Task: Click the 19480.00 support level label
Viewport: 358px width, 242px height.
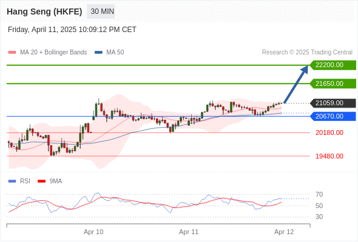Action: point(329,156)
